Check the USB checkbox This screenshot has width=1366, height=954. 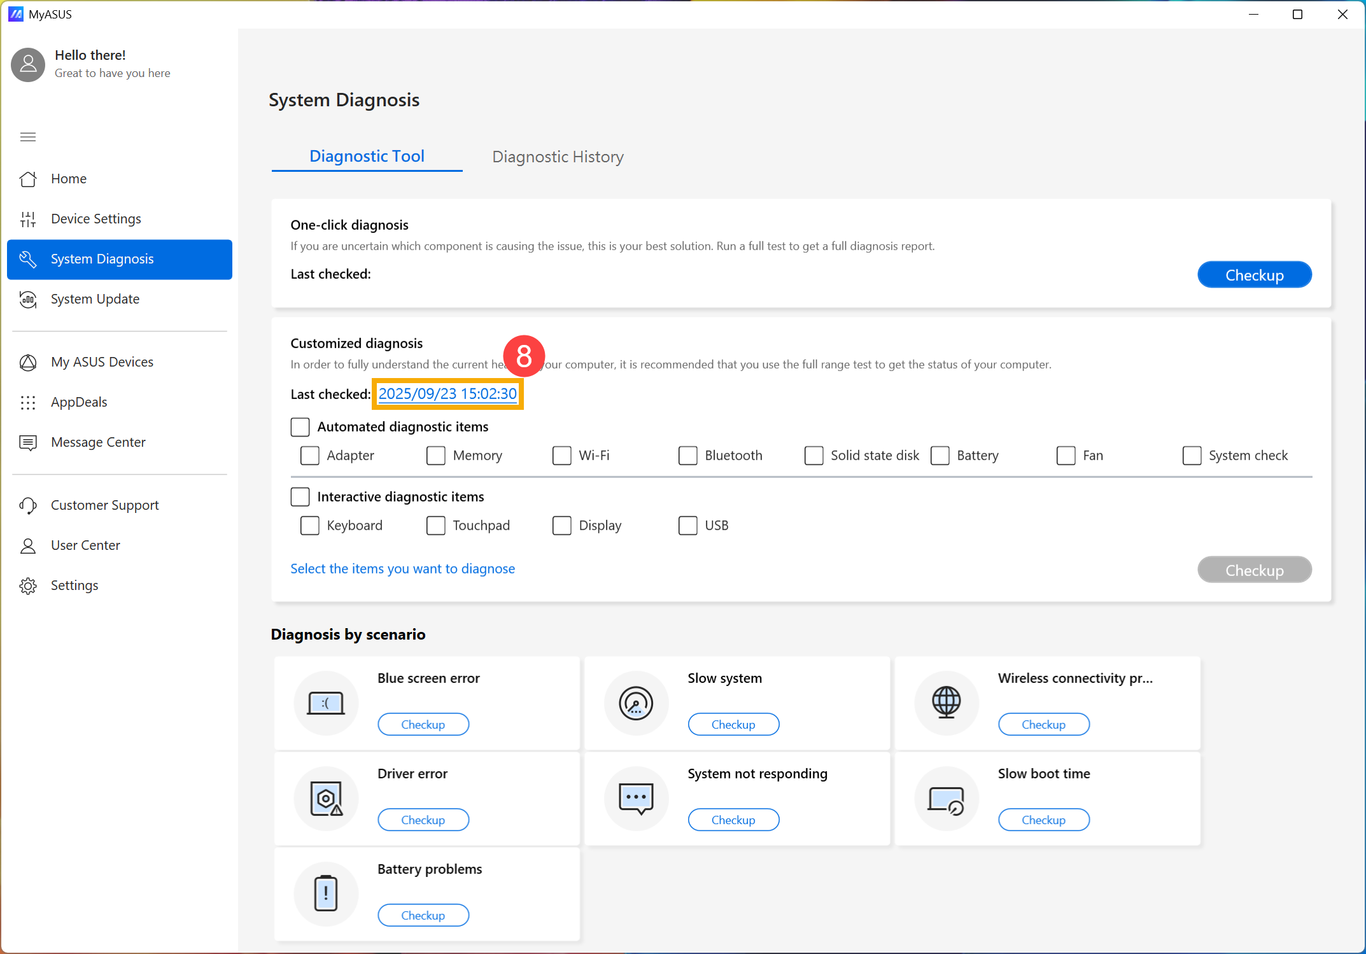[x=687, y=525]
